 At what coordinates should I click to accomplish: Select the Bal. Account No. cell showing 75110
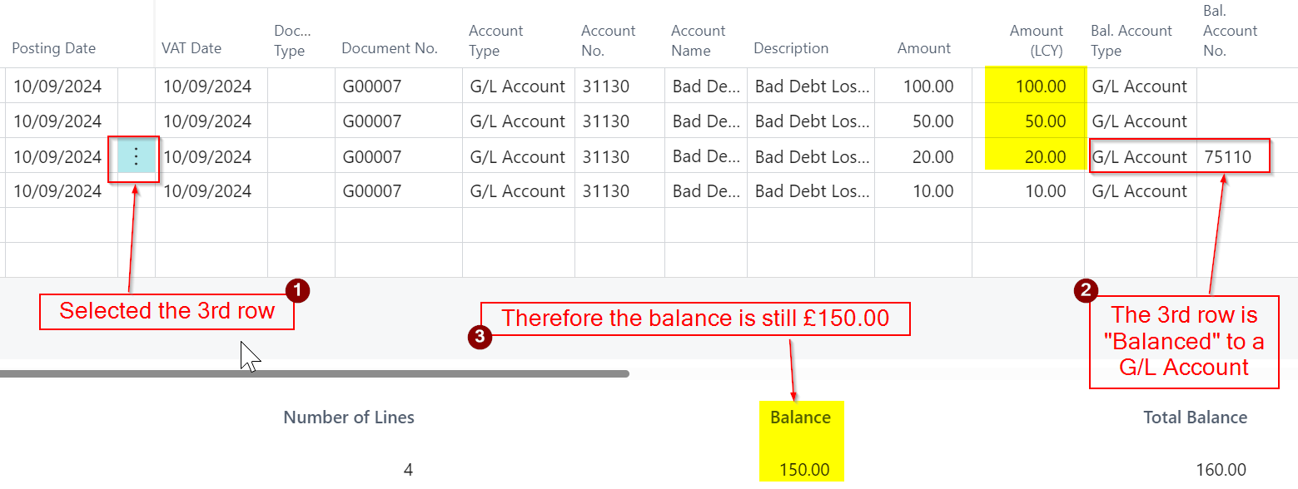(1227, 156)
